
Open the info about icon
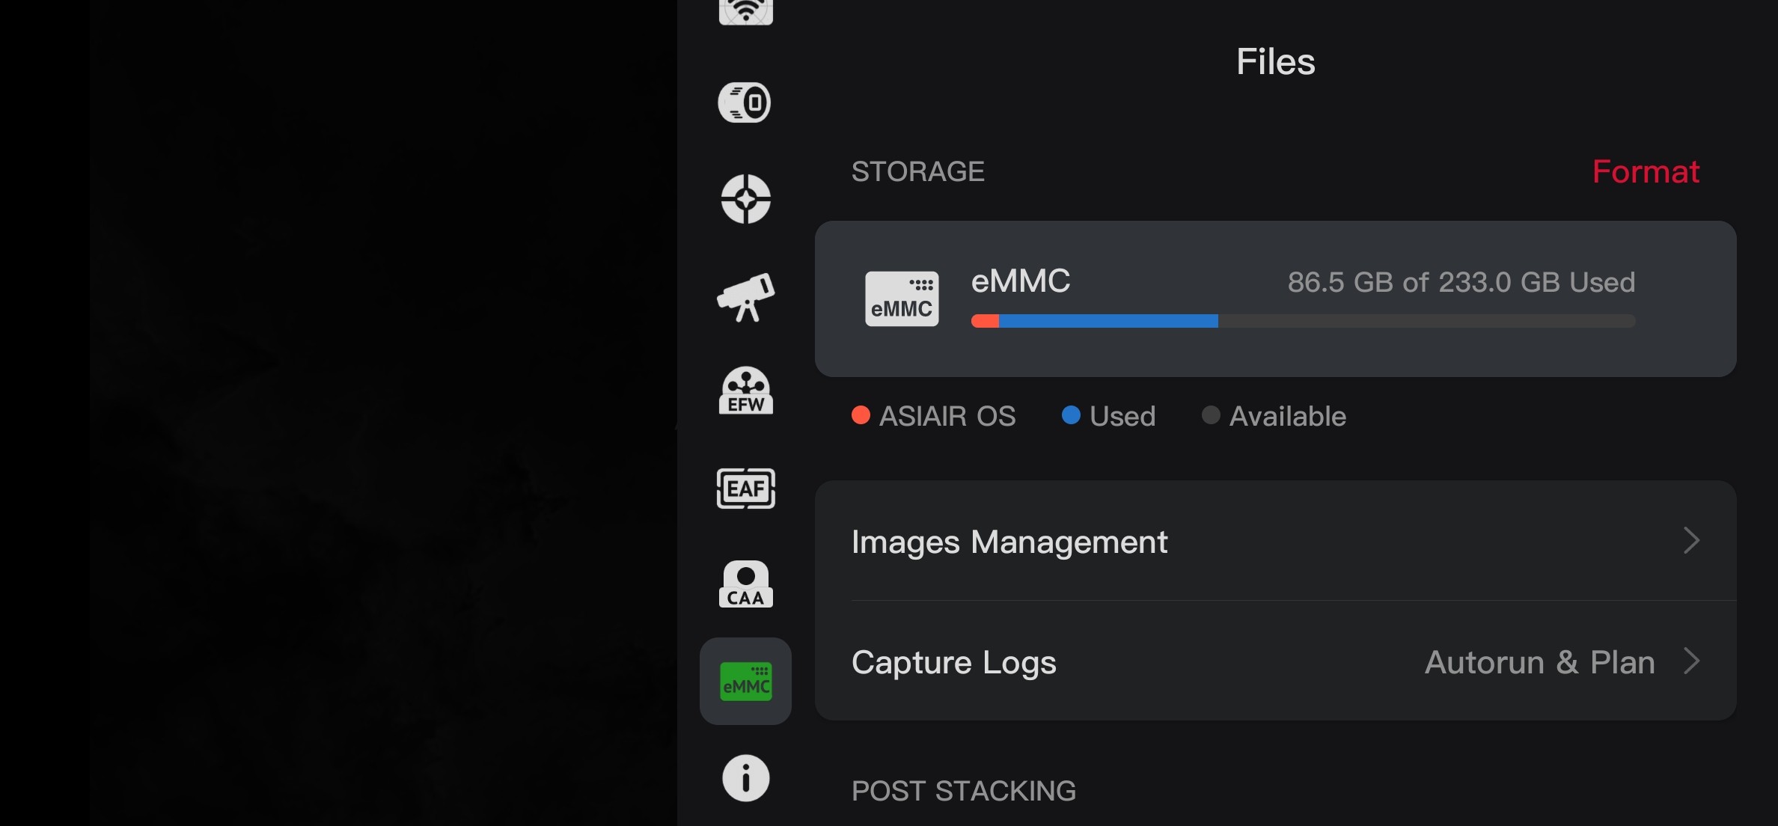[745, 778]
